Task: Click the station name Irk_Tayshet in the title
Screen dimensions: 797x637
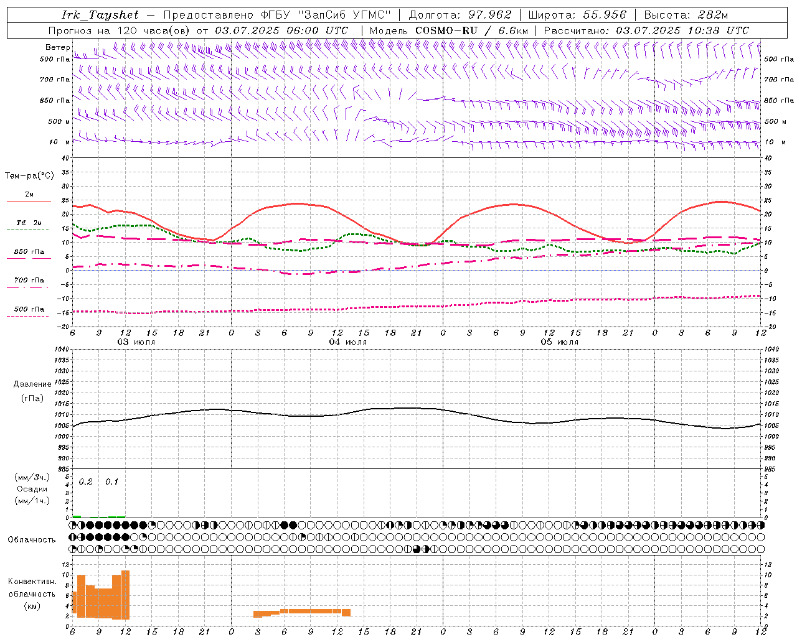Action: (100, 15)
